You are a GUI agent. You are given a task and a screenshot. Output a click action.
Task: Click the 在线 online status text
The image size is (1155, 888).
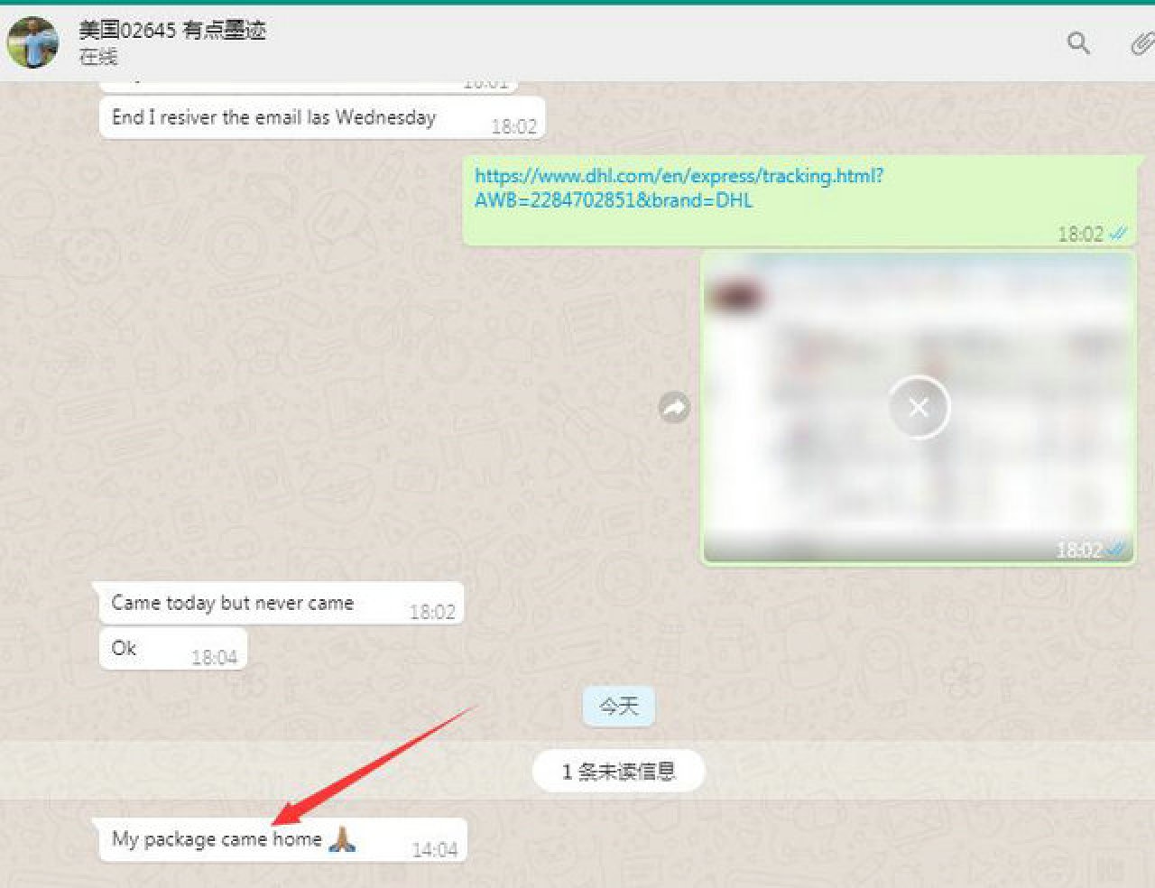tap(97, 57)
